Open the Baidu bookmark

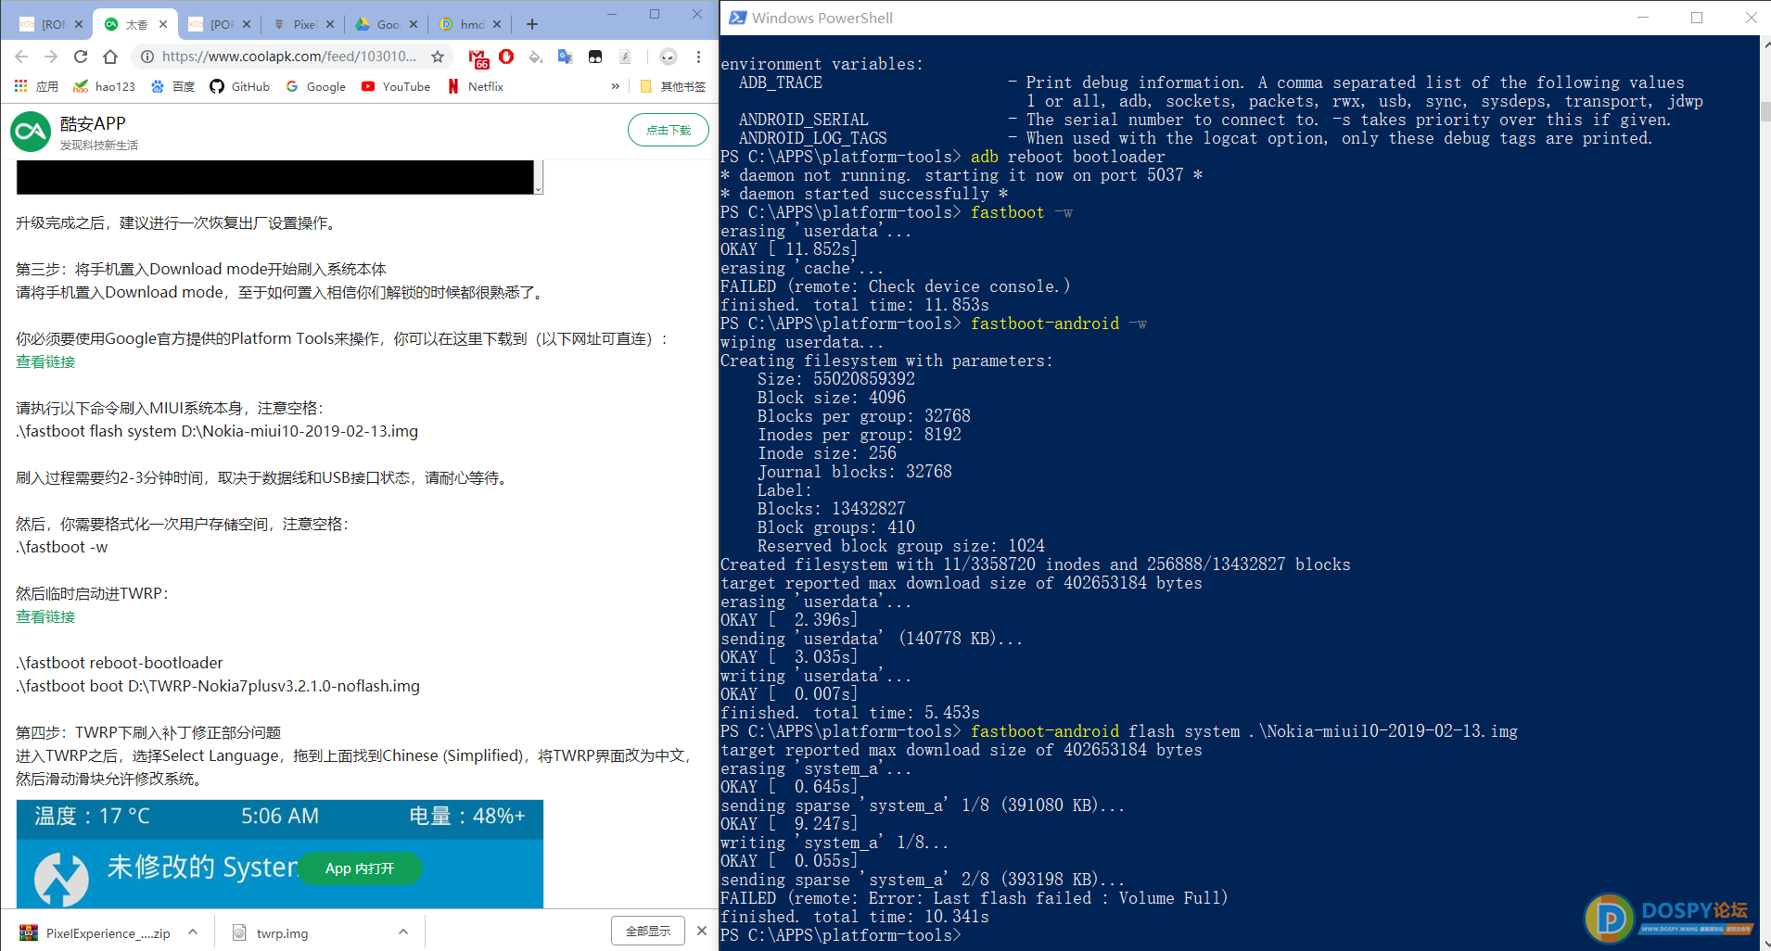(172, 86)
